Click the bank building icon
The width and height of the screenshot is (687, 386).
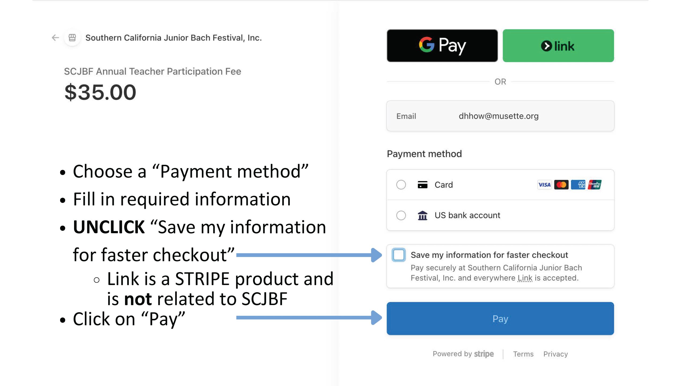pos(422,215)
